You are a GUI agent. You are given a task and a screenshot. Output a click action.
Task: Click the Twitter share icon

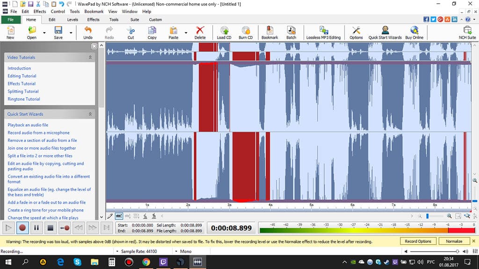(433, 20)
